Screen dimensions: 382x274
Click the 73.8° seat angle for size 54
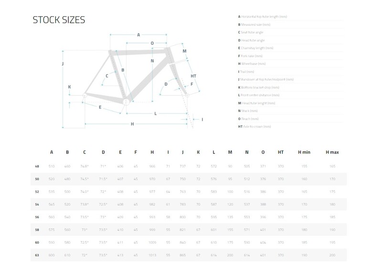pos(85,204)
